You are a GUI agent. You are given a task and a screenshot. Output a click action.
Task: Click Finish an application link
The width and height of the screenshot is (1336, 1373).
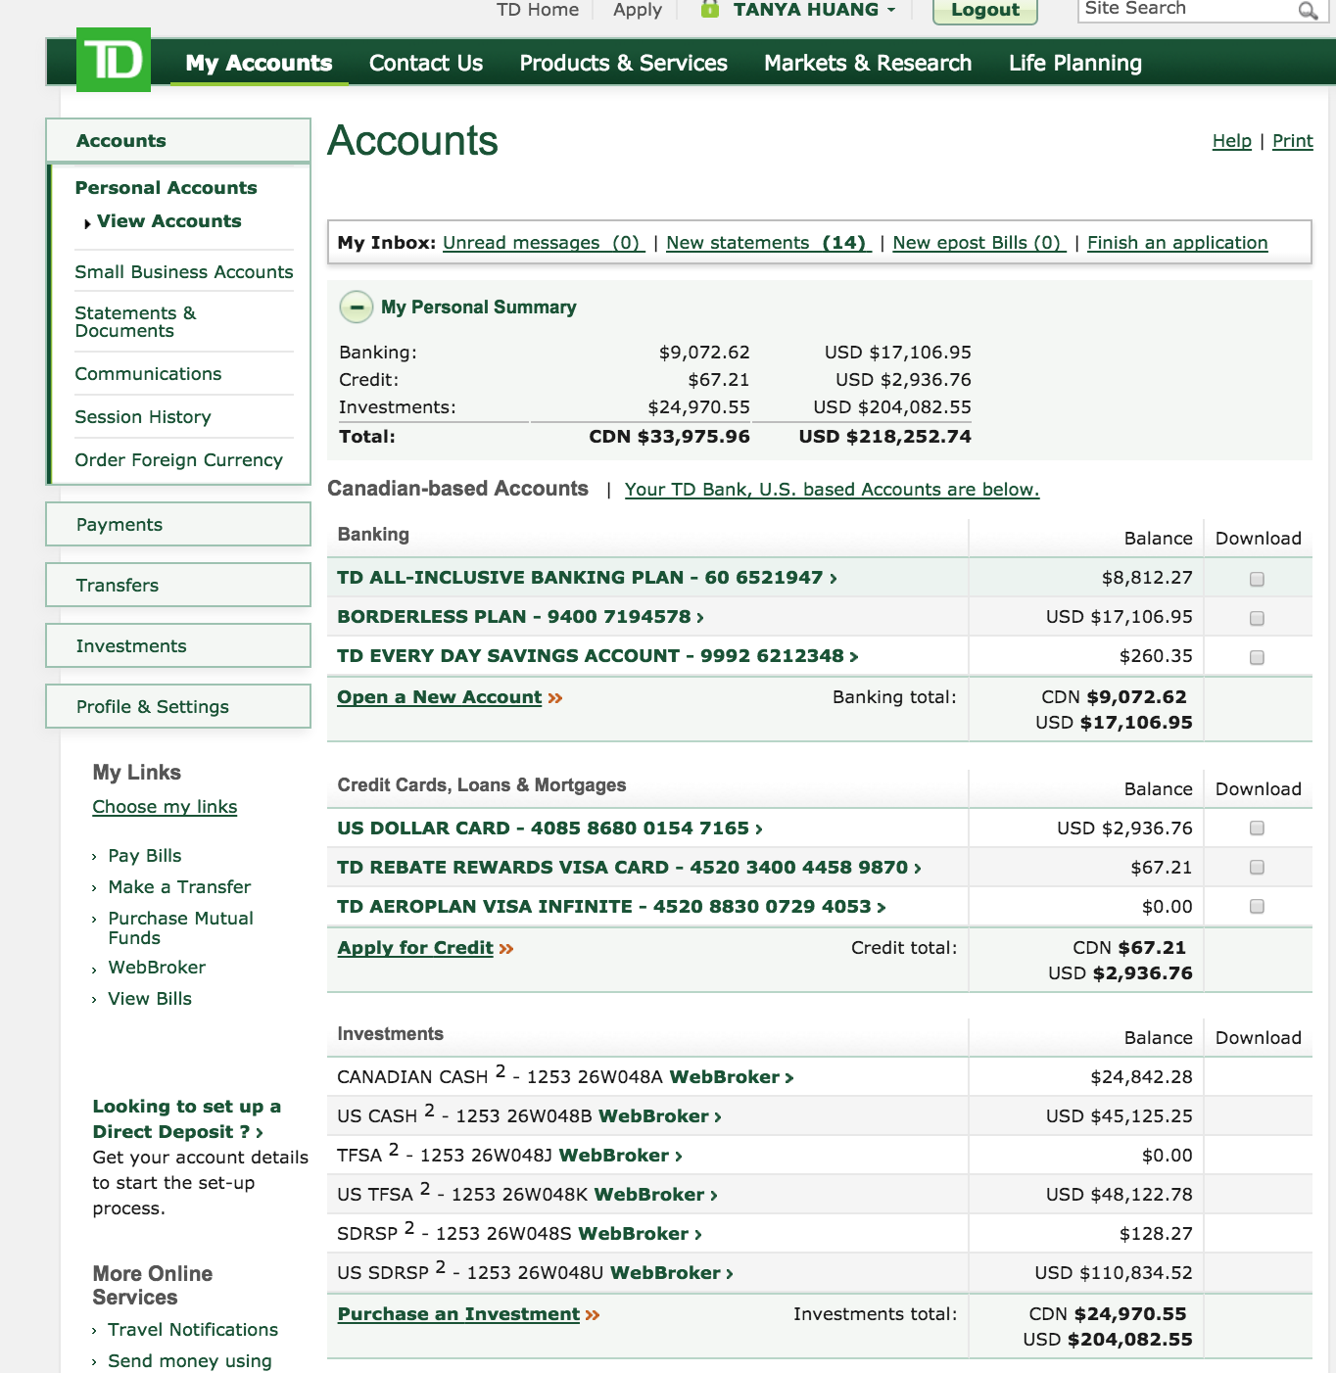coord(1177,243)
